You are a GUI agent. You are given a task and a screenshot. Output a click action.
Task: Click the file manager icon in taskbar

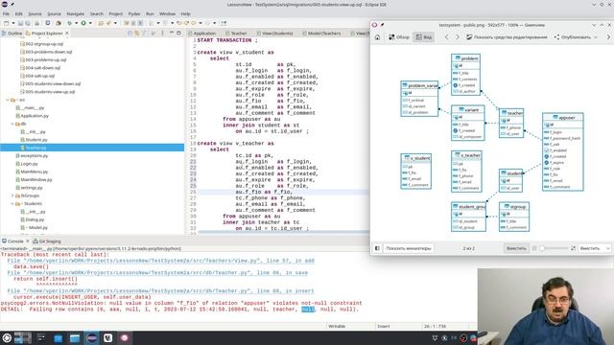75,338
